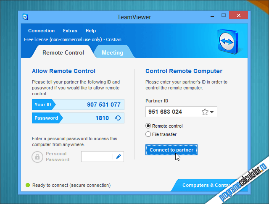Click the Your ID label

tap(43, 105)
